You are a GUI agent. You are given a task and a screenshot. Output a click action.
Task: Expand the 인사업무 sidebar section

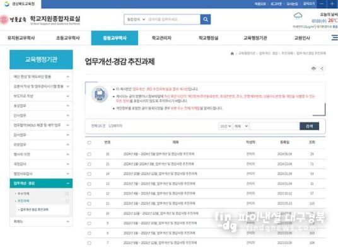click(41, 115)
